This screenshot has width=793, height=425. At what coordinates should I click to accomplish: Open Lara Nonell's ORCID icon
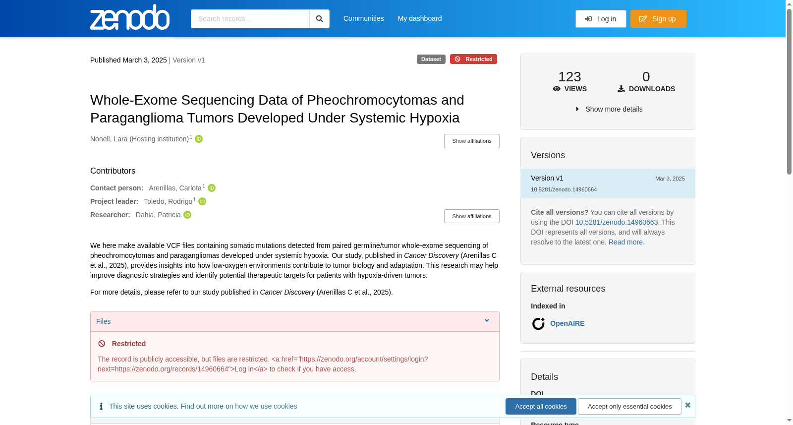(x=199, y=139)
